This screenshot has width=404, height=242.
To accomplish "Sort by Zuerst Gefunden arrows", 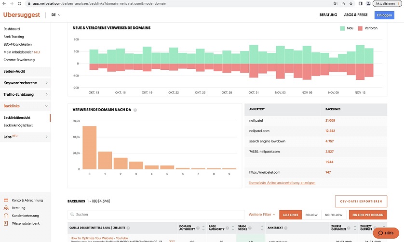I will coord(355,228).
